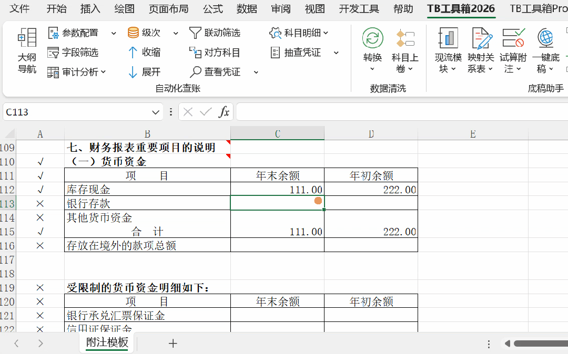568x354 pixels.
Task: Switch to the 数据 ribbon tab
Action: [x=247, y=9]
